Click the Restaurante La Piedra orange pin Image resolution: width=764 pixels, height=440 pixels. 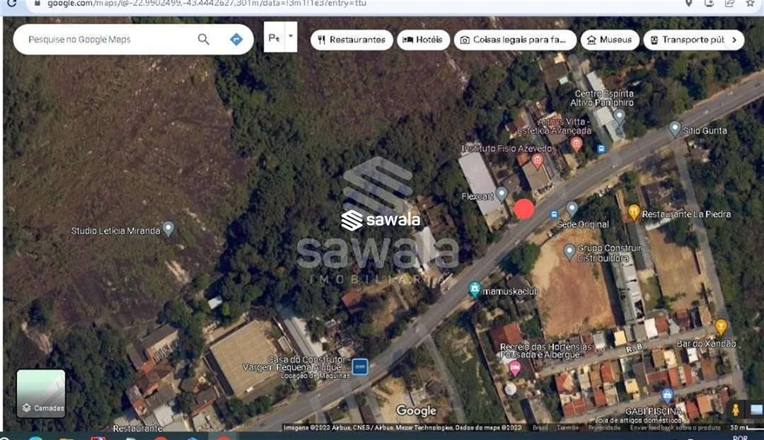(x=633, y=212)
